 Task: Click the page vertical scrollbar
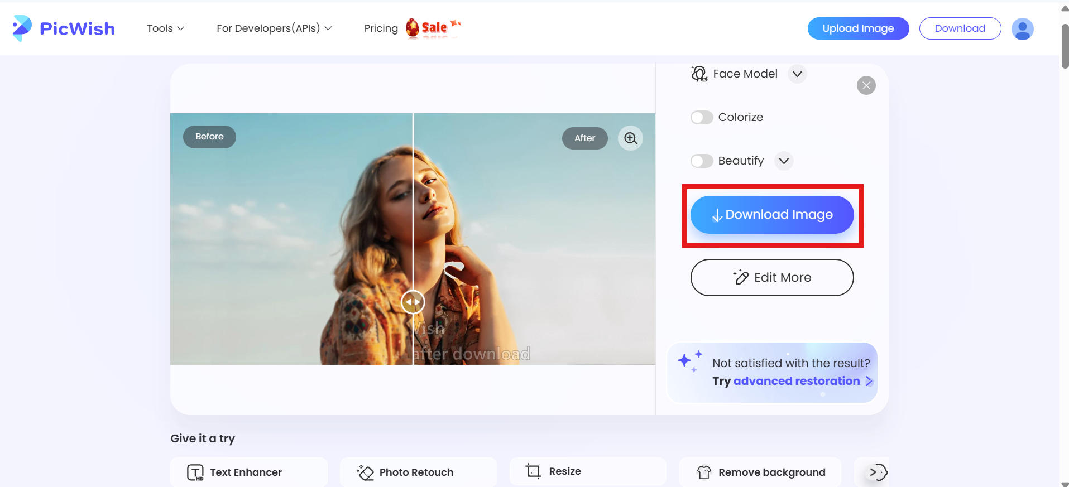[x=1065, y=46]
